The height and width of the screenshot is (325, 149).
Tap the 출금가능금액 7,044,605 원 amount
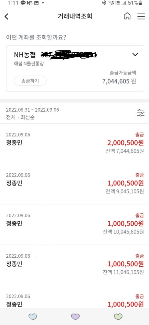click(x=120, y=81)
